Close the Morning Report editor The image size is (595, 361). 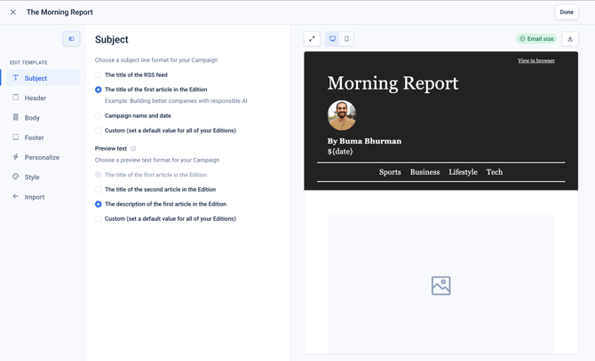[x=13, y=12]
